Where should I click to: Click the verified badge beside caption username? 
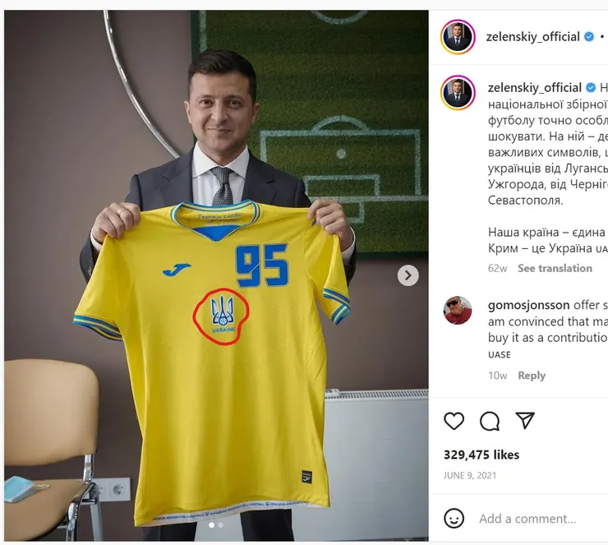pyautogui.click(x=591, y=88)
